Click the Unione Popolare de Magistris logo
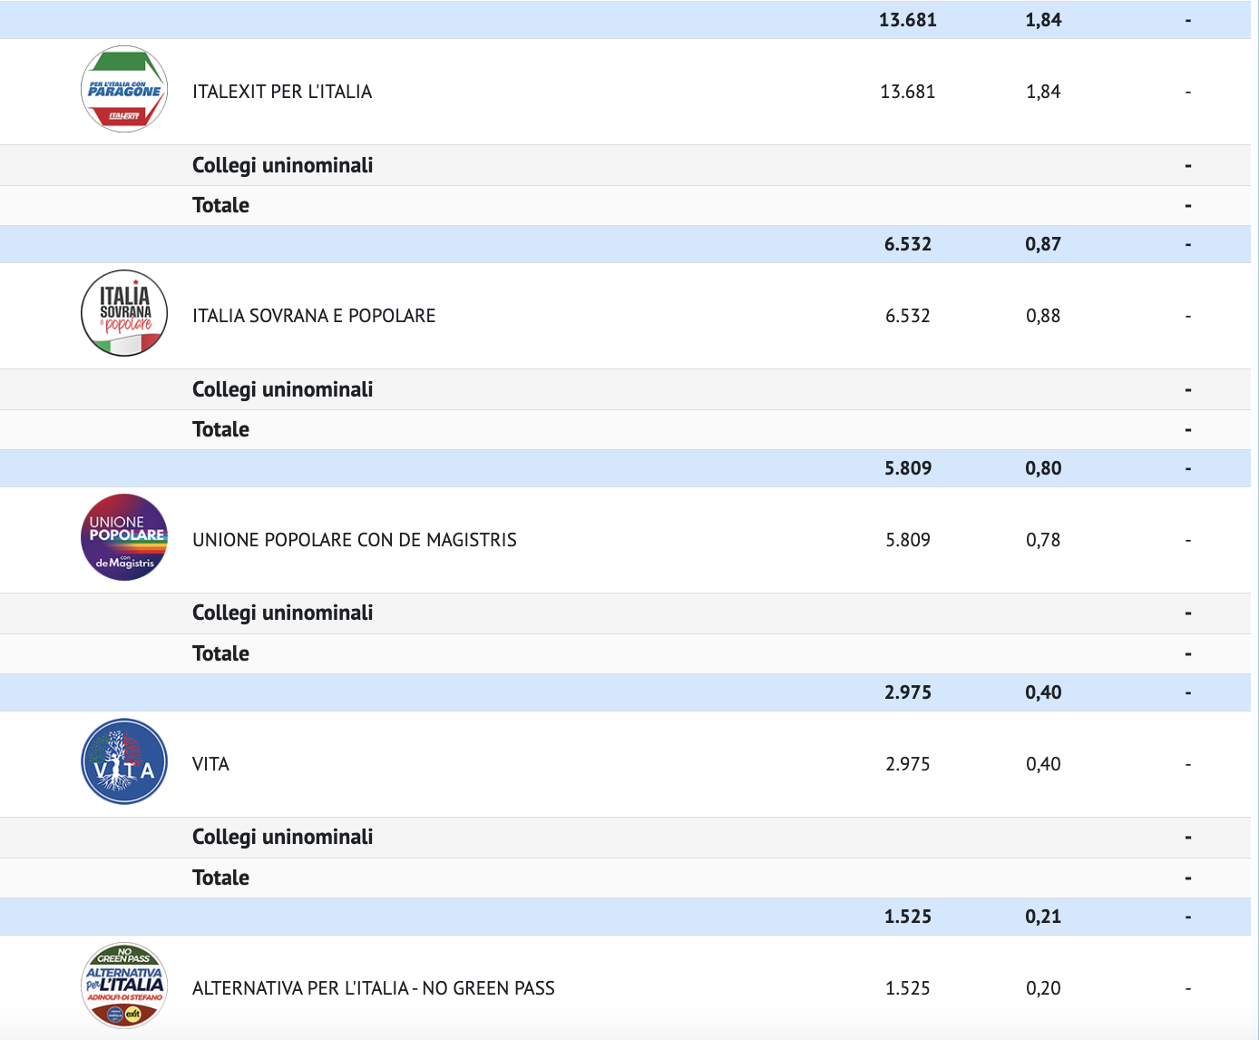 pos(124,538)
